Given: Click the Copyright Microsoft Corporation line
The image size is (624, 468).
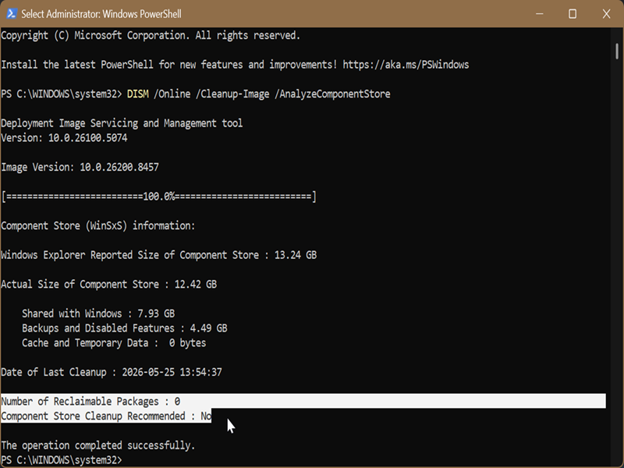Looking at the screenshot, I should click(x=151, y=35).
